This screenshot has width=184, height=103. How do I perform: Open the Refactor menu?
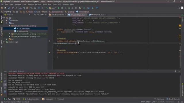38,5
